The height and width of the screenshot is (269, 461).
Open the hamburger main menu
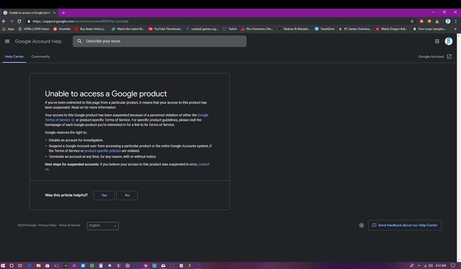[7, 41]
